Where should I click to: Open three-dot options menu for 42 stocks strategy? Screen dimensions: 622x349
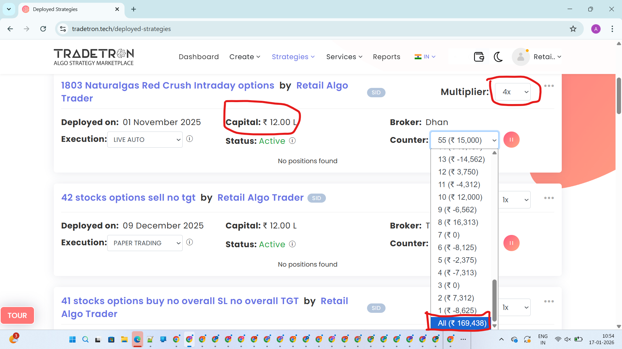(549, 198)
